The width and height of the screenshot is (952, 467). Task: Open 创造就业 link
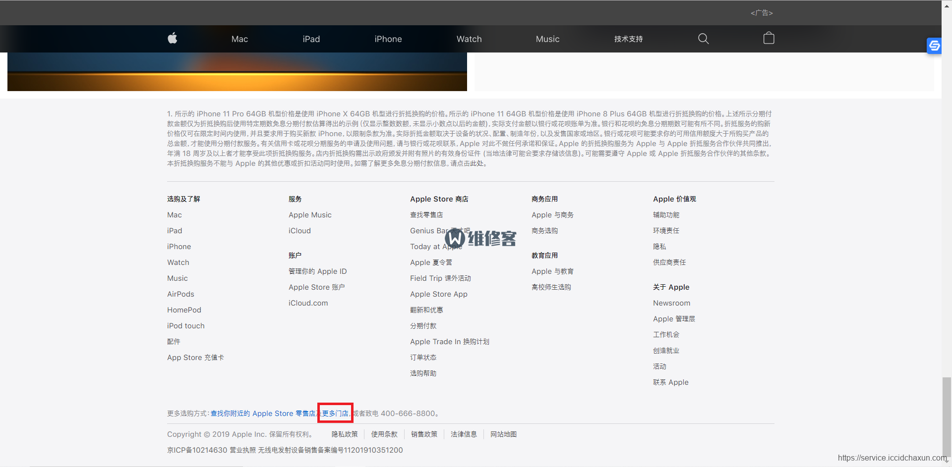(666, 351)
